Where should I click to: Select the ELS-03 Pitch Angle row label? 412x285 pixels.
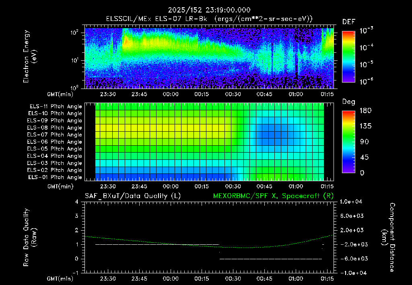tap(55, 163)
